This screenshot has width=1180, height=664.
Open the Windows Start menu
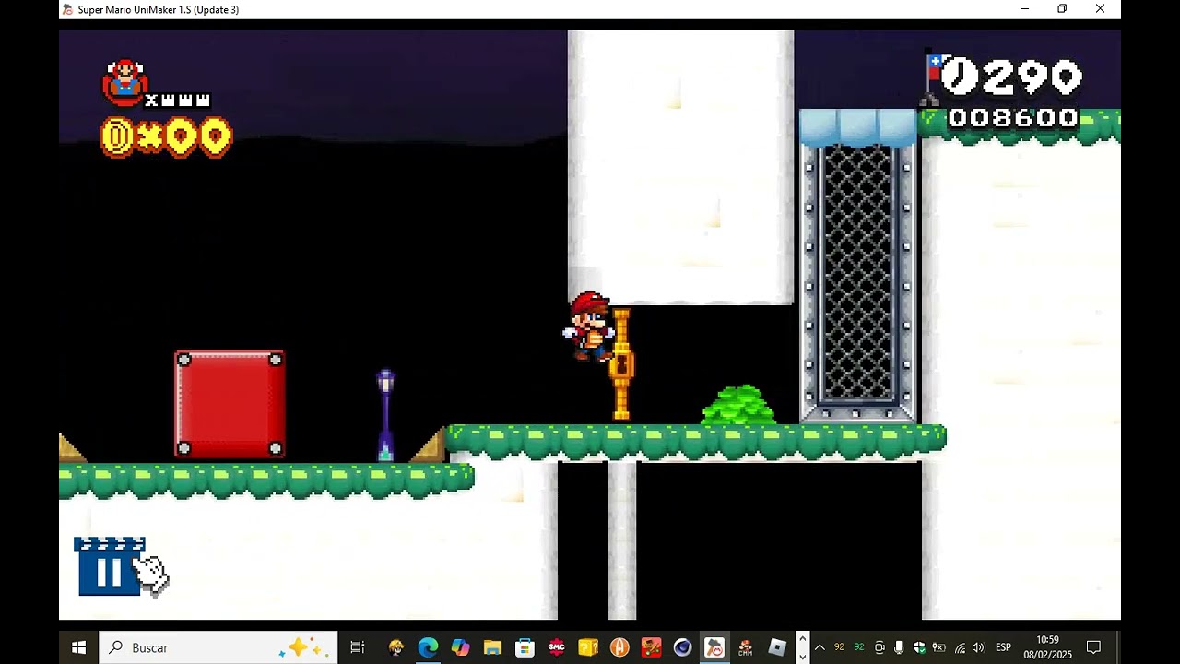point(78,647)
